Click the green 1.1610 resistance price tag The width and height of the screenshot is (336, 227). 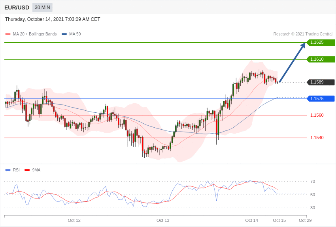pyautogui.click(x=321, y=59)
